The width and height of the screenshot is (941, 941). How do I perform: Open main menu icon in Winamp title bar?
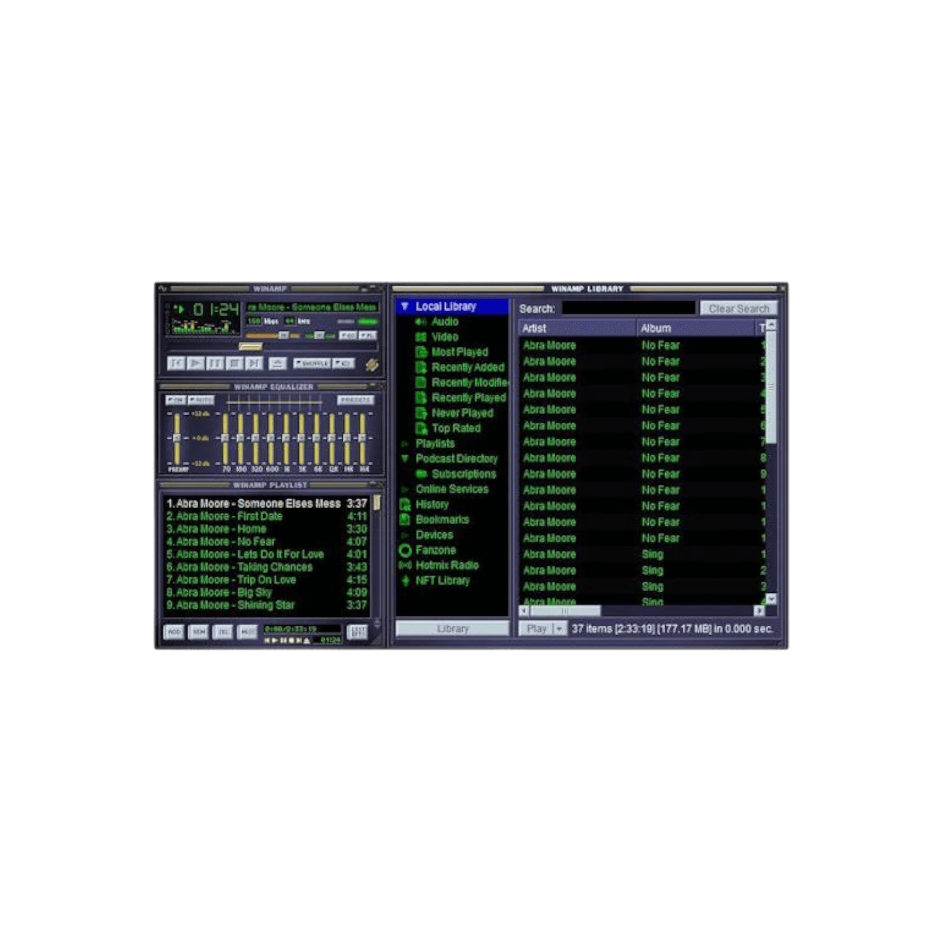[163, 289]
